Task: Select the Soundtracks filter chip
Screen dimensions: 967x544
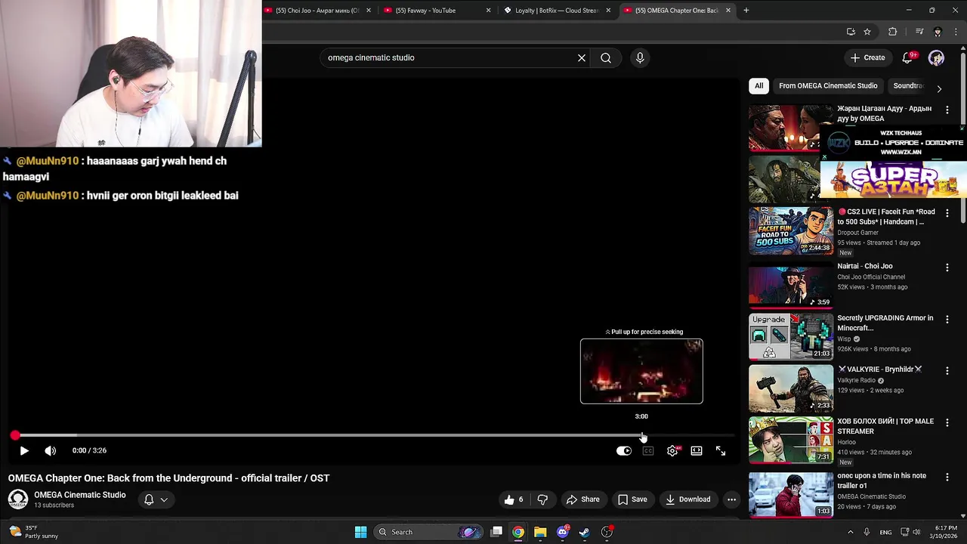Action: coord(908,85)
